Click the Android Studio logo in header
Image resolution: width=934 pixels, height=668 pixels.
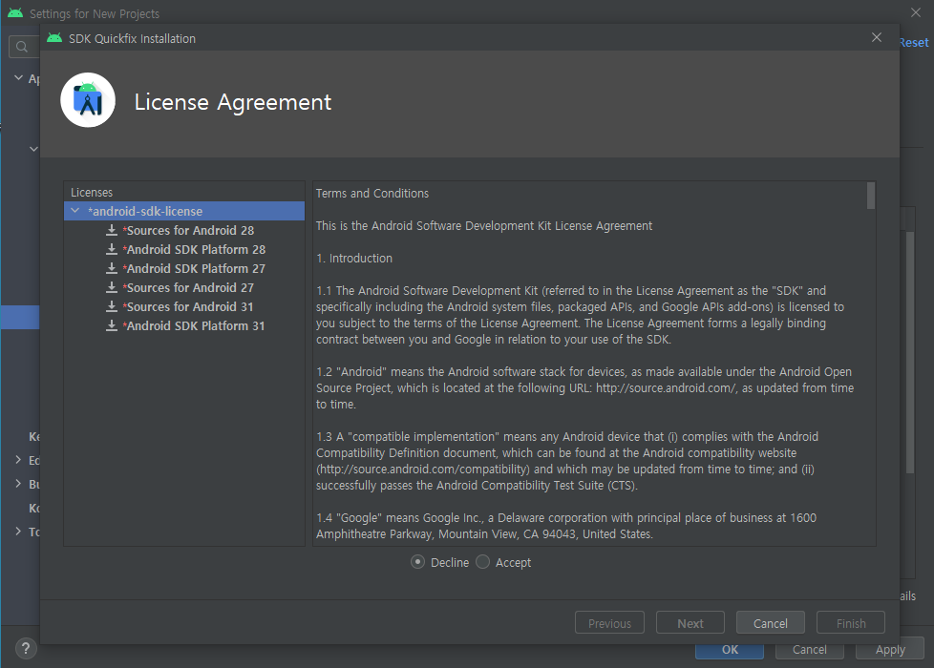(88, 100)
